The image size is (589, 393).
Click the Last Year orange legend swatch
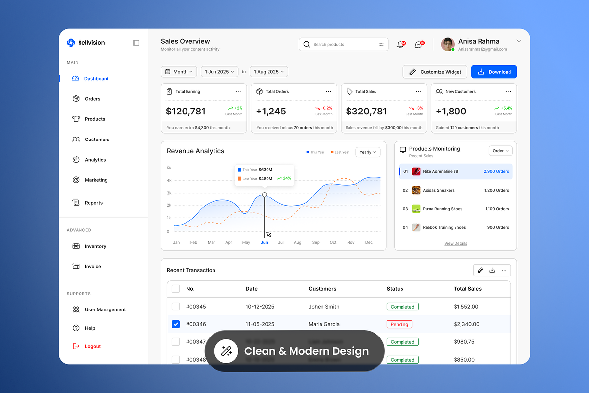(332, 152)
